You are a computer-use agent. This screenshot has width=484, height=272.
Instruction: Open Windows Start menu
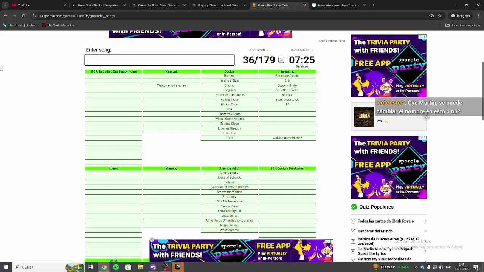[6, 267]
